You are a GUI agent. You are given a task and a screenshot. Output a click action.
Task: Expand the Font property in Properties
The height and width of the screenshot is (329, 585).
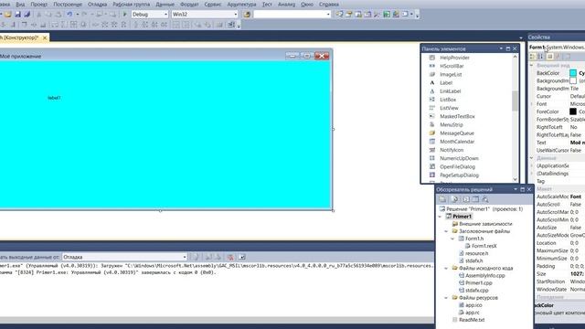[x=532, y=104]
